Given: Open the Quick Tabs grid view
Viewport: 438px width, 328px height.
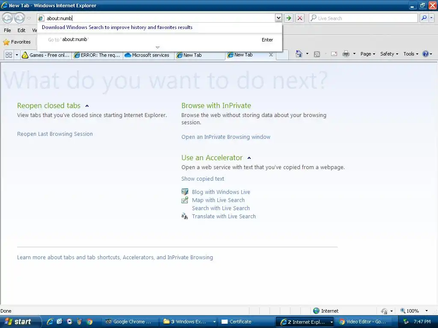Looking at the screenshot, I should coord(9,55).
